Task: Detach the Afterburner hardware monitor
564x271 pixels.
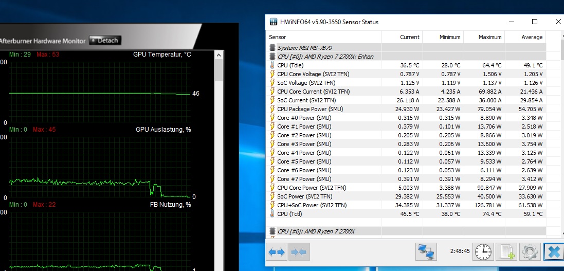Action: [x=105, y=40]
